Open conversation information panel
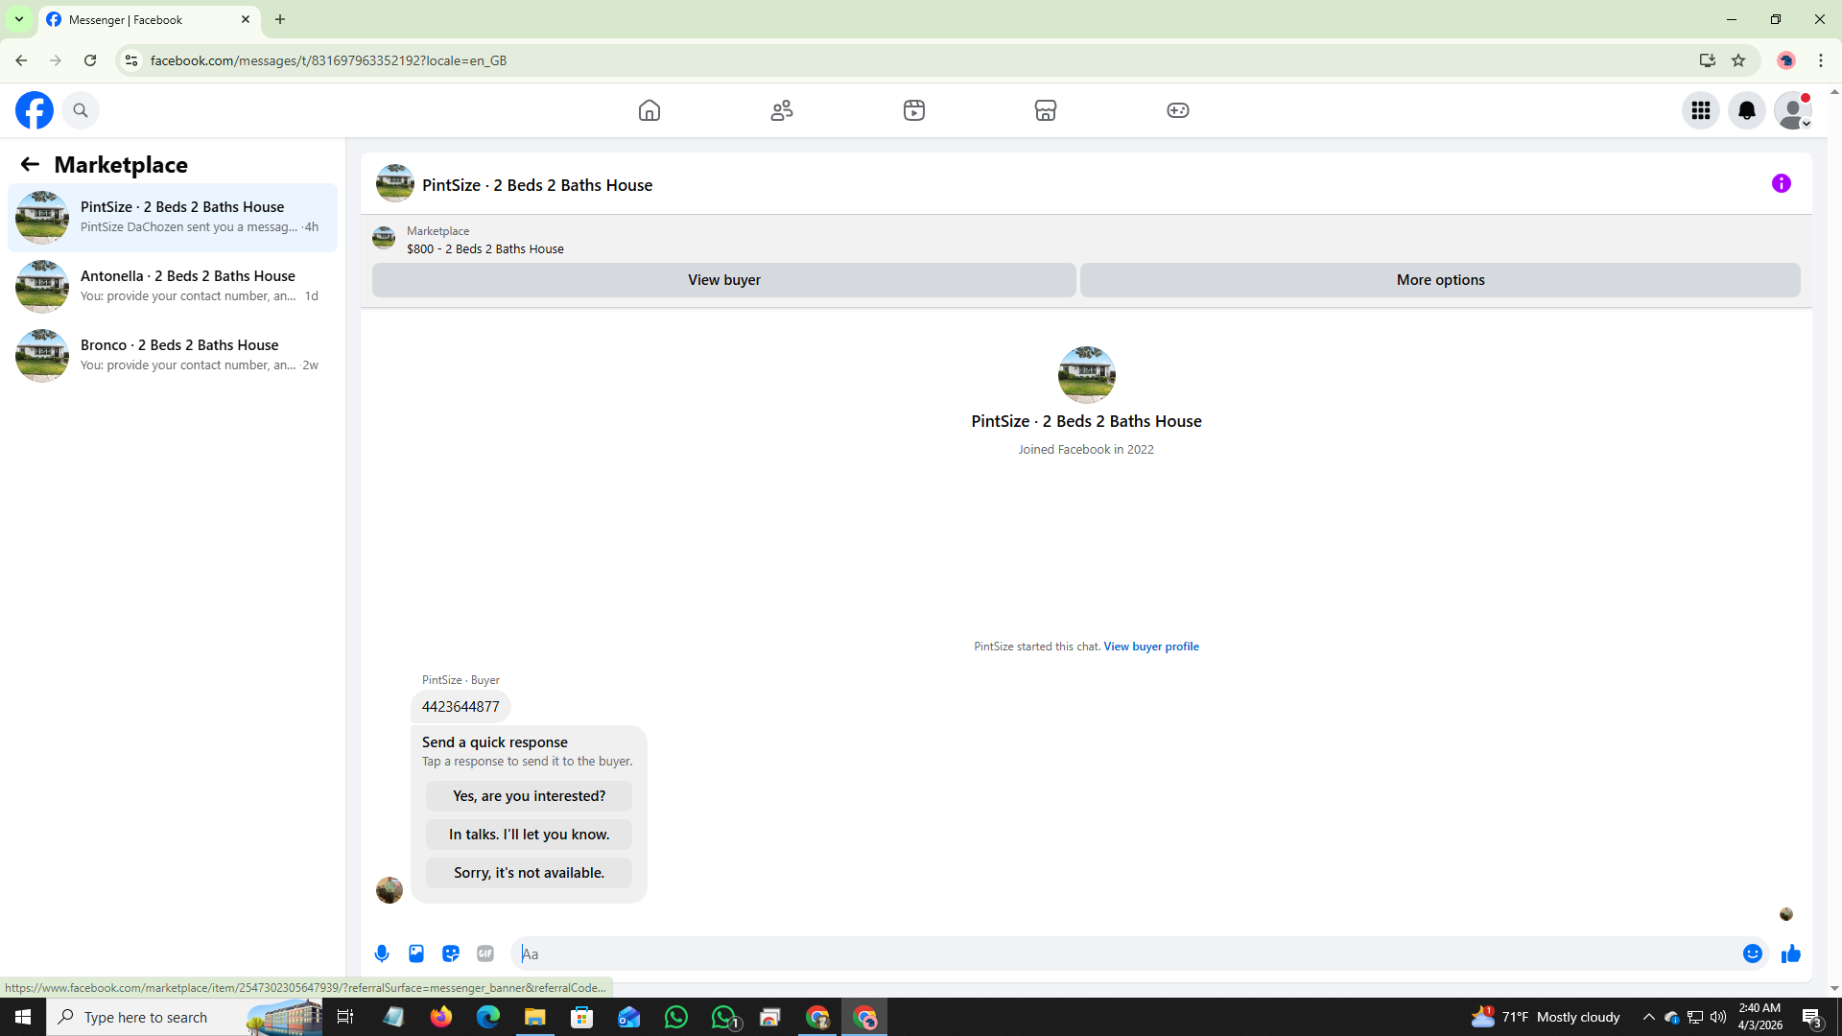 (x=1782, y=183)
